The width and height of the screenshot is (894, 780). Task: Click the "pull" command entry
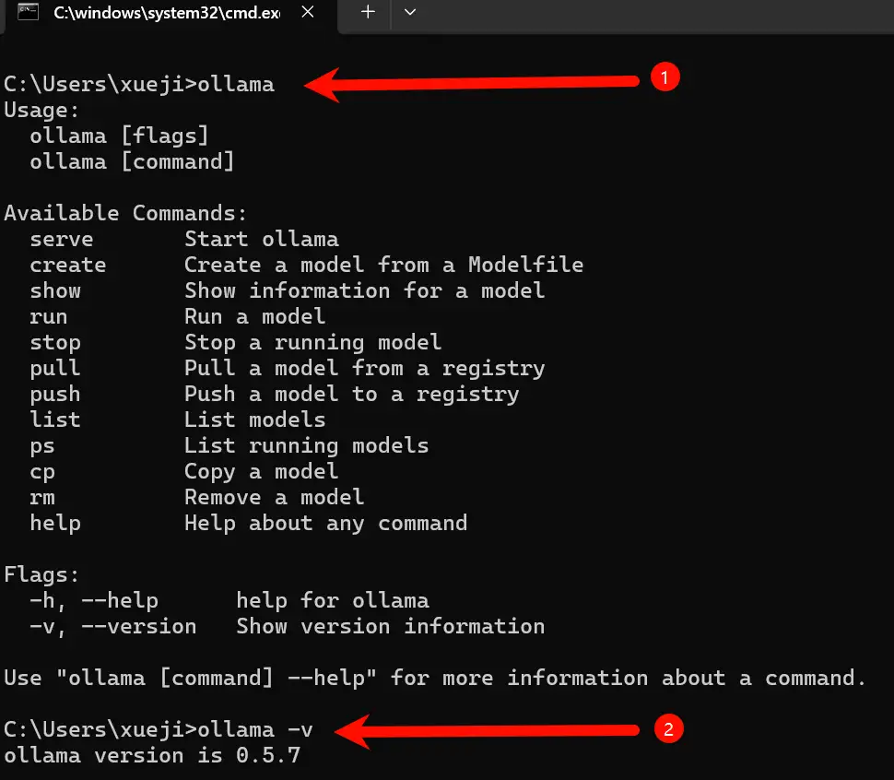pos(55,369)
